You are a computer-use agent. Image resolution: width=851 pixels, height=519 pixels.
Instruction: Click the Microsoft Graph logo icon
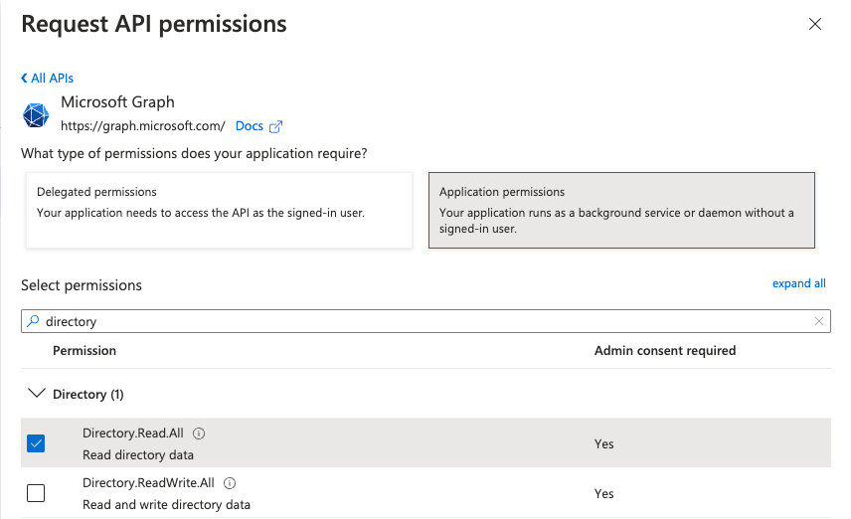(x=36, y=114)
